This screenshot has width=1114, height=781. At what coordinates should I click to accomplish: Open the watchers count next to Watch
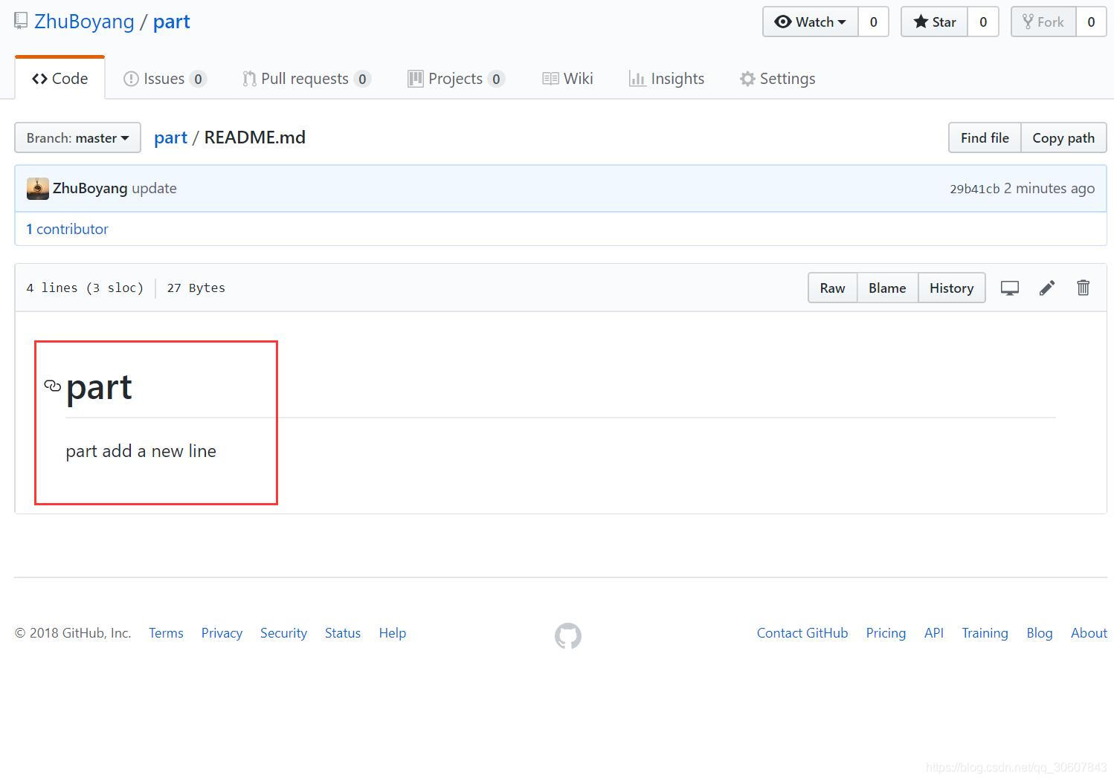874,22
